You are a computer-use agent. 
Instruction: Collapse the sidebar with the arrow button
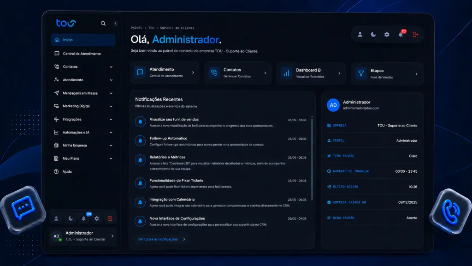(115, 23)
